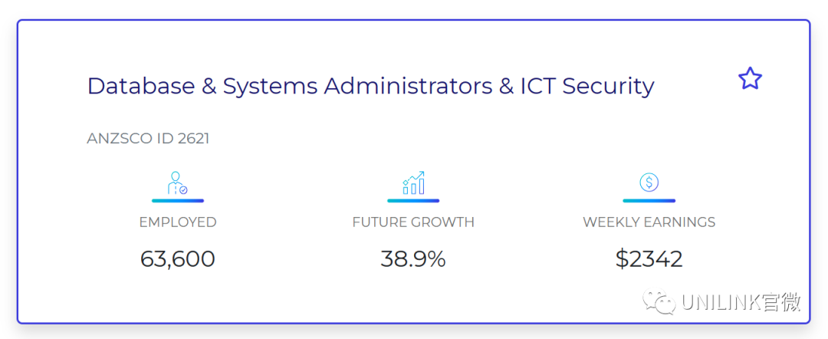Click the UNILINK watermark text
Screen dimensions: 828x339
pos(741,302)
